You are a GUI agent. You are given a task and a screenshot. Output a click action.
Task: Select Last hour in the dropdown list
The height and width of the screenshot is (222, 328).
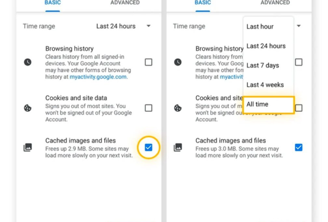[x=260, y=27]
